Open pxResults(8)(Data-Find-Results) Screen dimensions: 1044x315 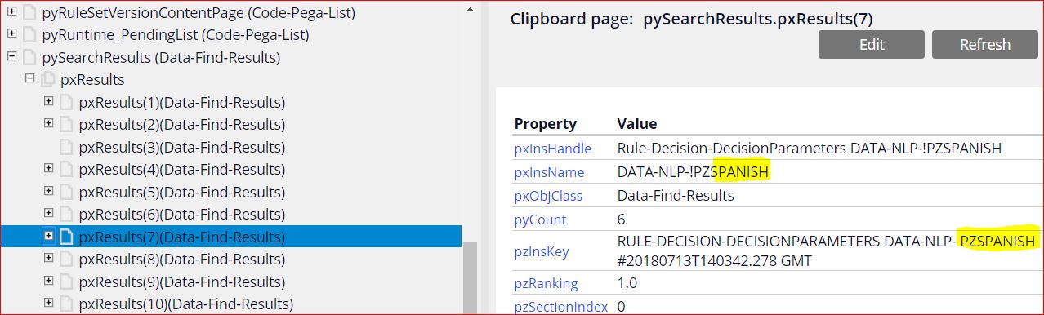(x=182, y=260)
